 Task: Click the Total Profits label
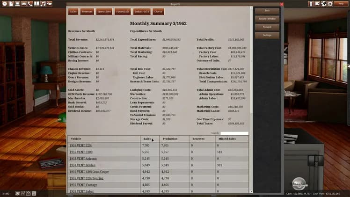coord(205,39)
